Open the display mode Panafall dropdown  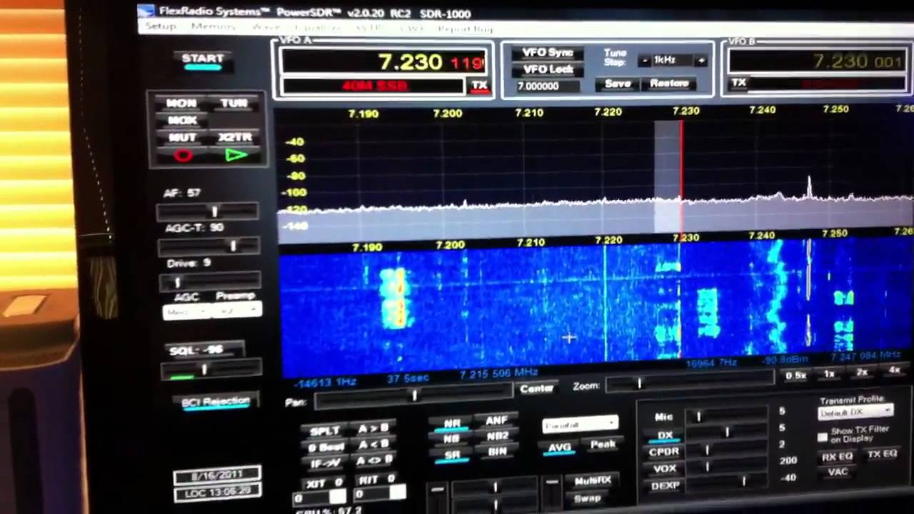(580, 425)
